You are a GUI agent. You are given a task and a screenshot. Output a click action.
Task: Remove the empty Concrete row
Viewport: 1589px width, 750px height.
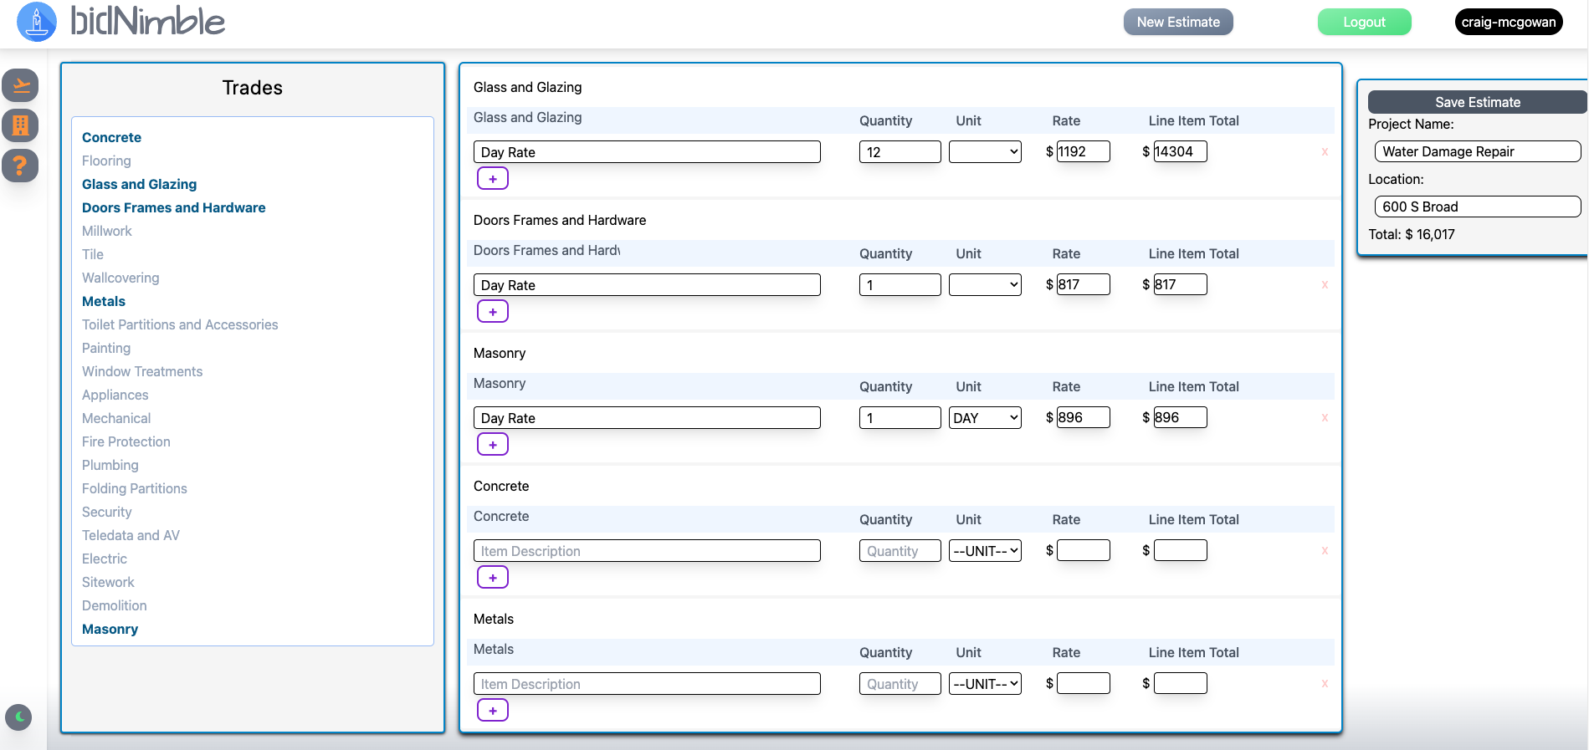[1325, 551]
